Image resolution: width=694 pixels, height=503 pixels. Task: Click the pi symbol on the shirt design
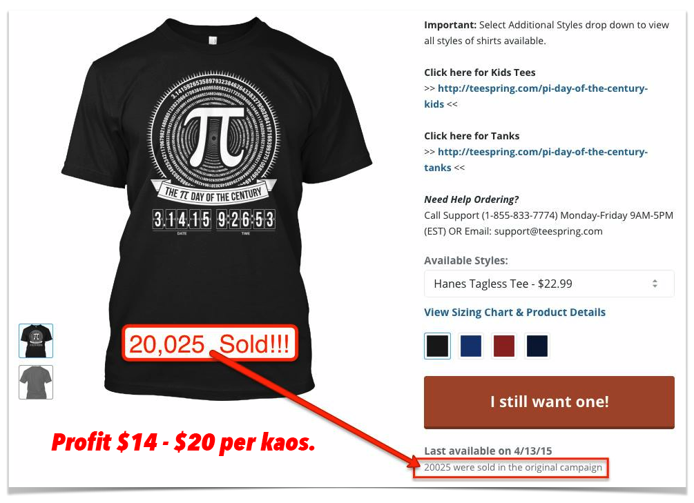[214, 137]
